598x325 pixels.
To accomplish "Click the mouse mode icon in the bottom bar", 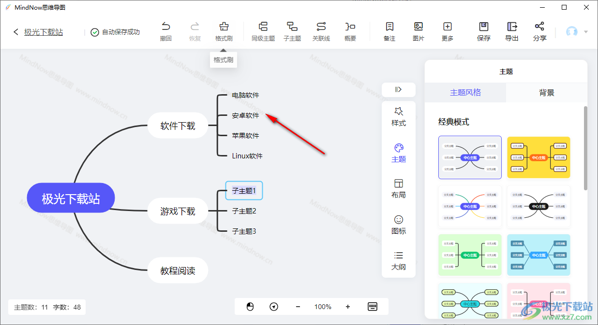I will pyautogui.click(x=250, y=307).
